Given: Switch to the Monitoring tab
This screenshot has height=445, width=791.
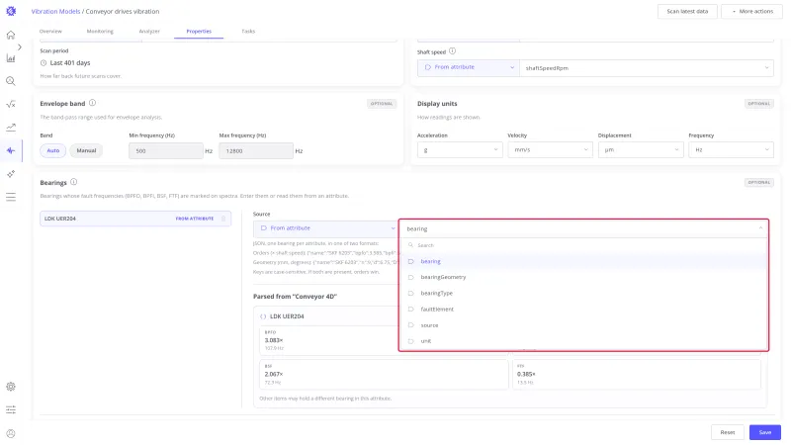Looking at the screenshot, I should coord(100,32).
